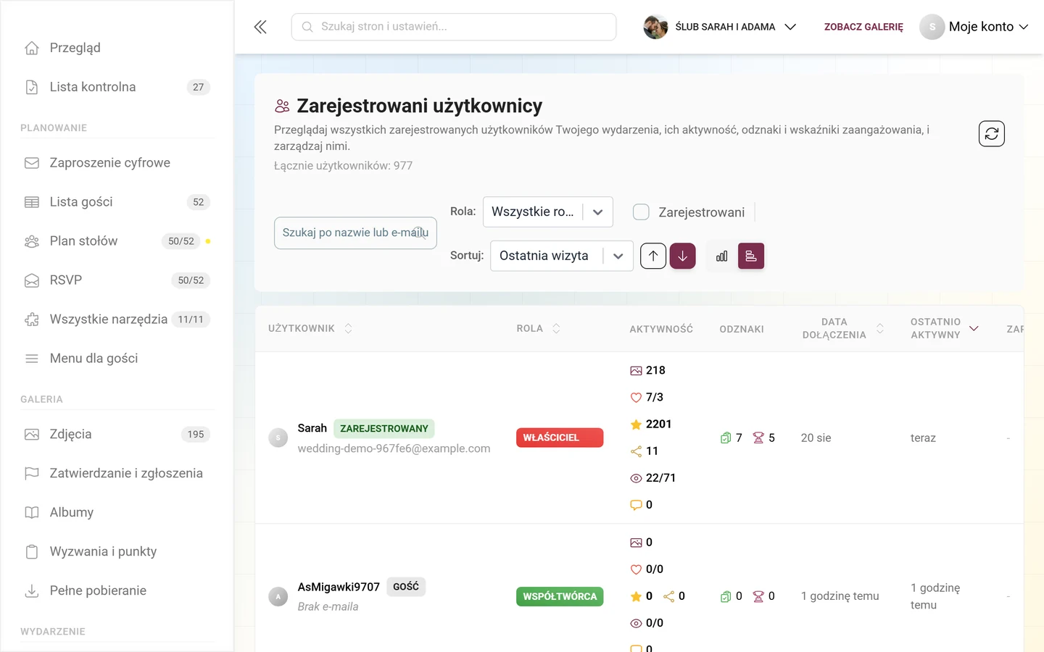This screenshot has height=652, width=1044.
Task: Collapse sidebar with double chevron icon
Action: pyautogui.click(x=260, y=27)
